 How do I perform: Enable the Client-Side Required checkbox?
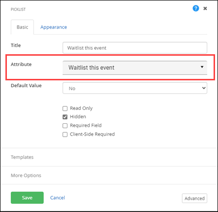point(65,135)
